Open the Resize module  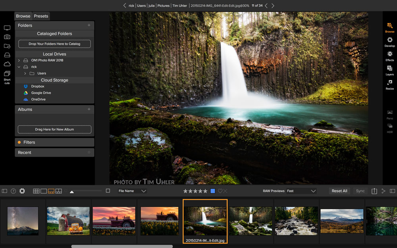click(x=389, y=85)
